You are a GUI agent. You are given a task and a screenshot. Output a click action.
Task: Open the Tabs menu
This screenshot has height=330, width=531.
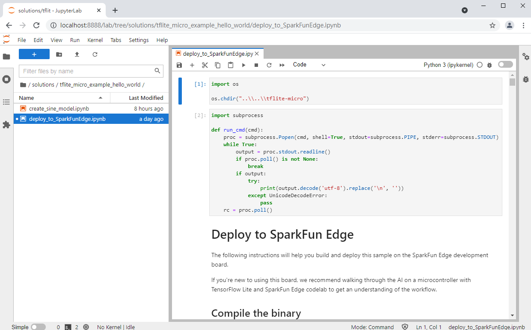pos(116,40)
